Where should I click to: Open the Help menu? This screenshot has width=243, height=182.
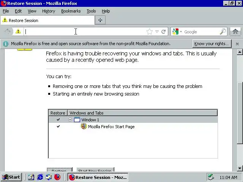[106, 11]
